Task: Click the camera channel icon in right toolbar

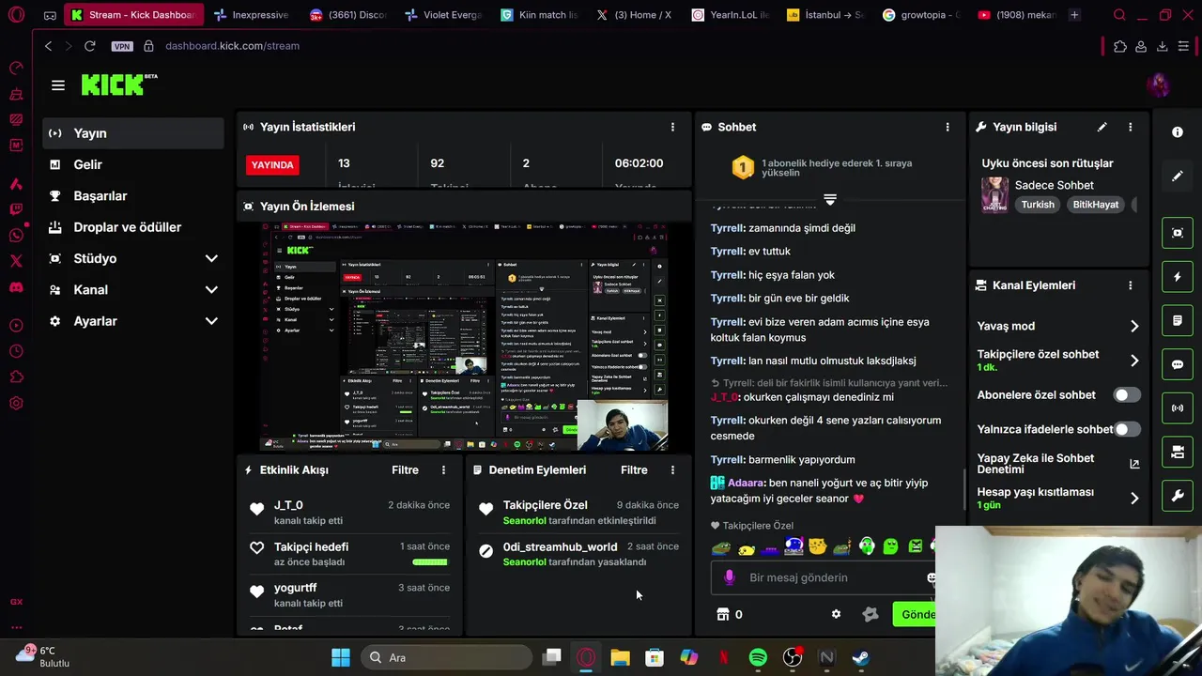Action: (x=1178, y=453)
